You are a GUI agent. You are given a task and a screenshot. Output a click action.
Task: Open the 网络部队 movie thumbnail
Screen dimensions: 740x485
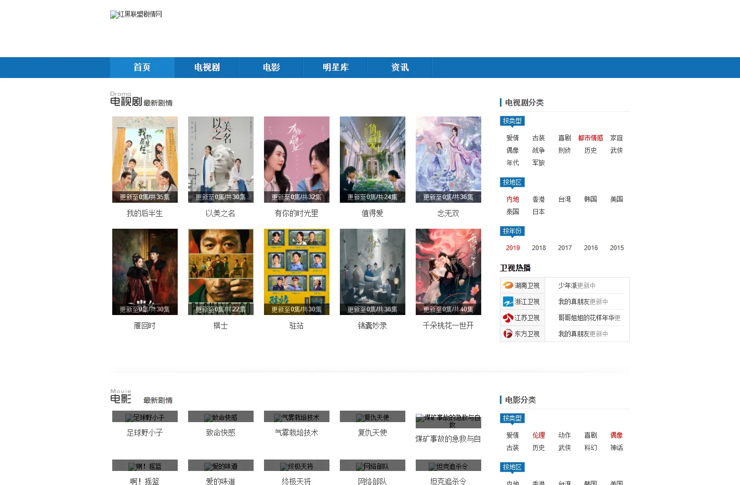pyautogui.click(x=373, y=466)
